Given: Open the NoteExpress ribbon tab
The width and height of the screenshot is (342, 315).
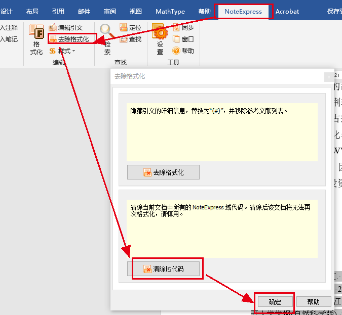Looking at the screenshot, I should (243, 12).
